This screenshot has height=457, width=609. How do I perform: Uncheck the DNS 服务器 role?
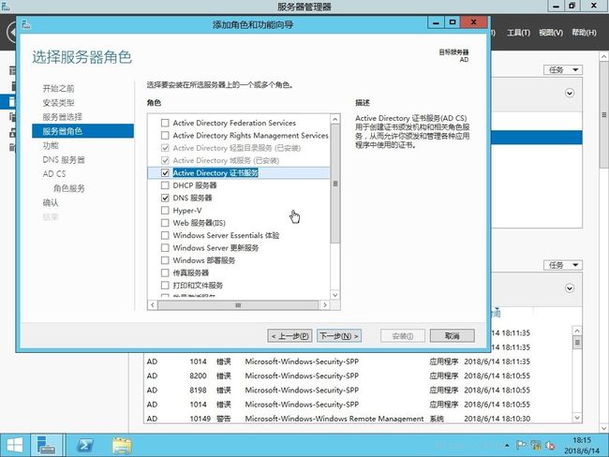165,198
